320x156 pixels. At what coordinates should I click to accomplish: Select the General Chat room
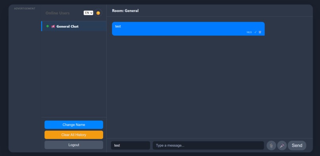tap(74, 26)
